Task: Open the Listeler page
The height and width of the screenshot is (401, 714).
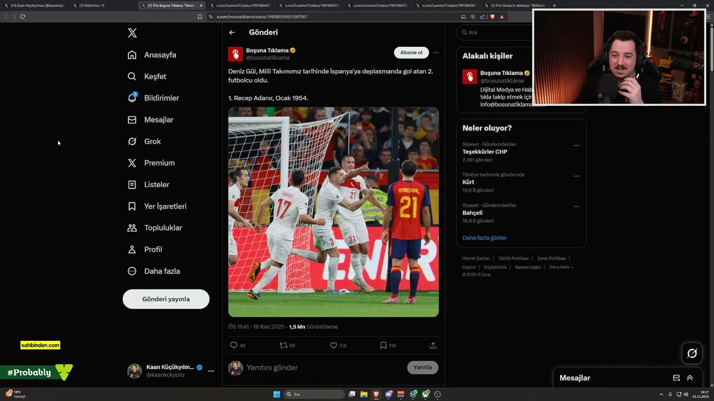Action: click(148, 184)
